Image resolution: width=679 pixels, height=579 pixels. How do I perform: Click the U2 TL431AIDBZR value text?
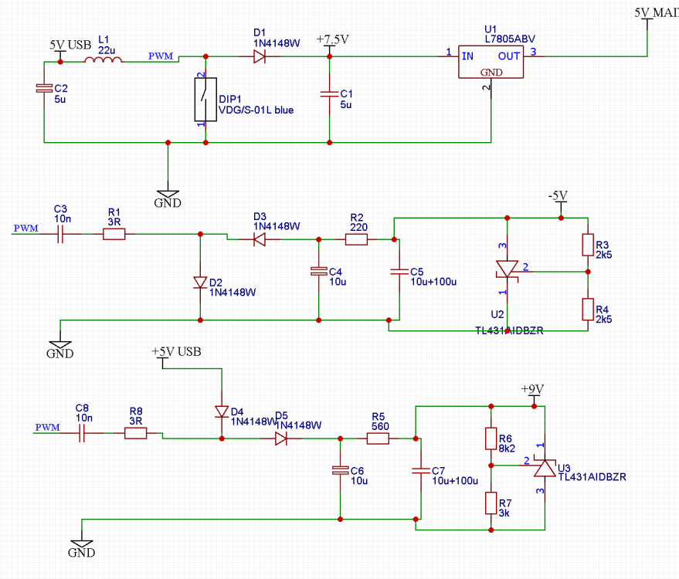point(509,330)
